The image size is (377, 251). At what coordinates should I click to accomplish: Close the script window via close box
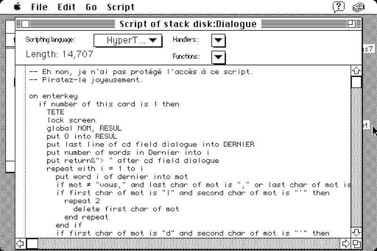(25, 24)
